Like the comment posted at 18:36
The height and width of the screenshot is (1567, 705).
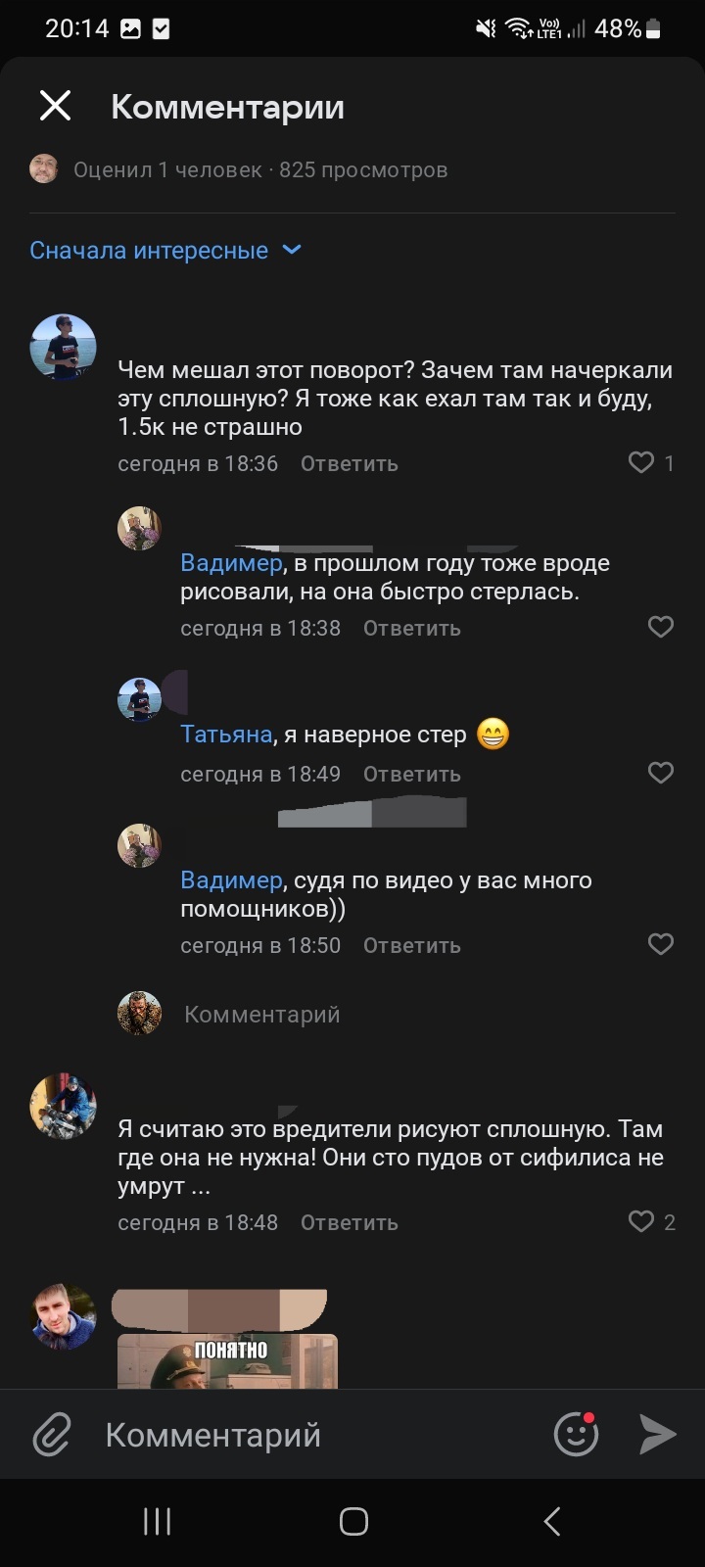tap(641, 462)
